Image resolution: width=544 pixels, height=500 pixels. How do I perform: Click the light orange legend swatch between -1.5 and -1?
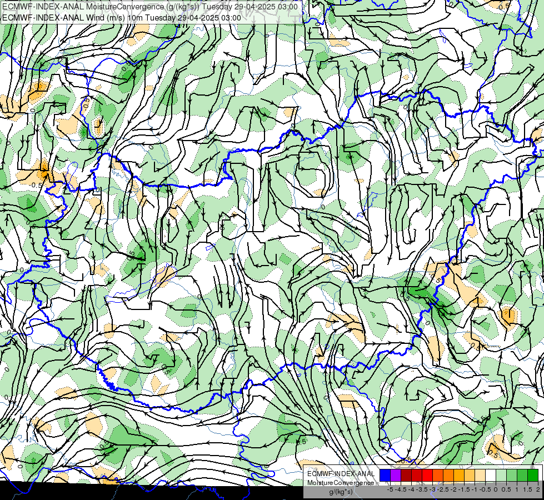(470, 476)
